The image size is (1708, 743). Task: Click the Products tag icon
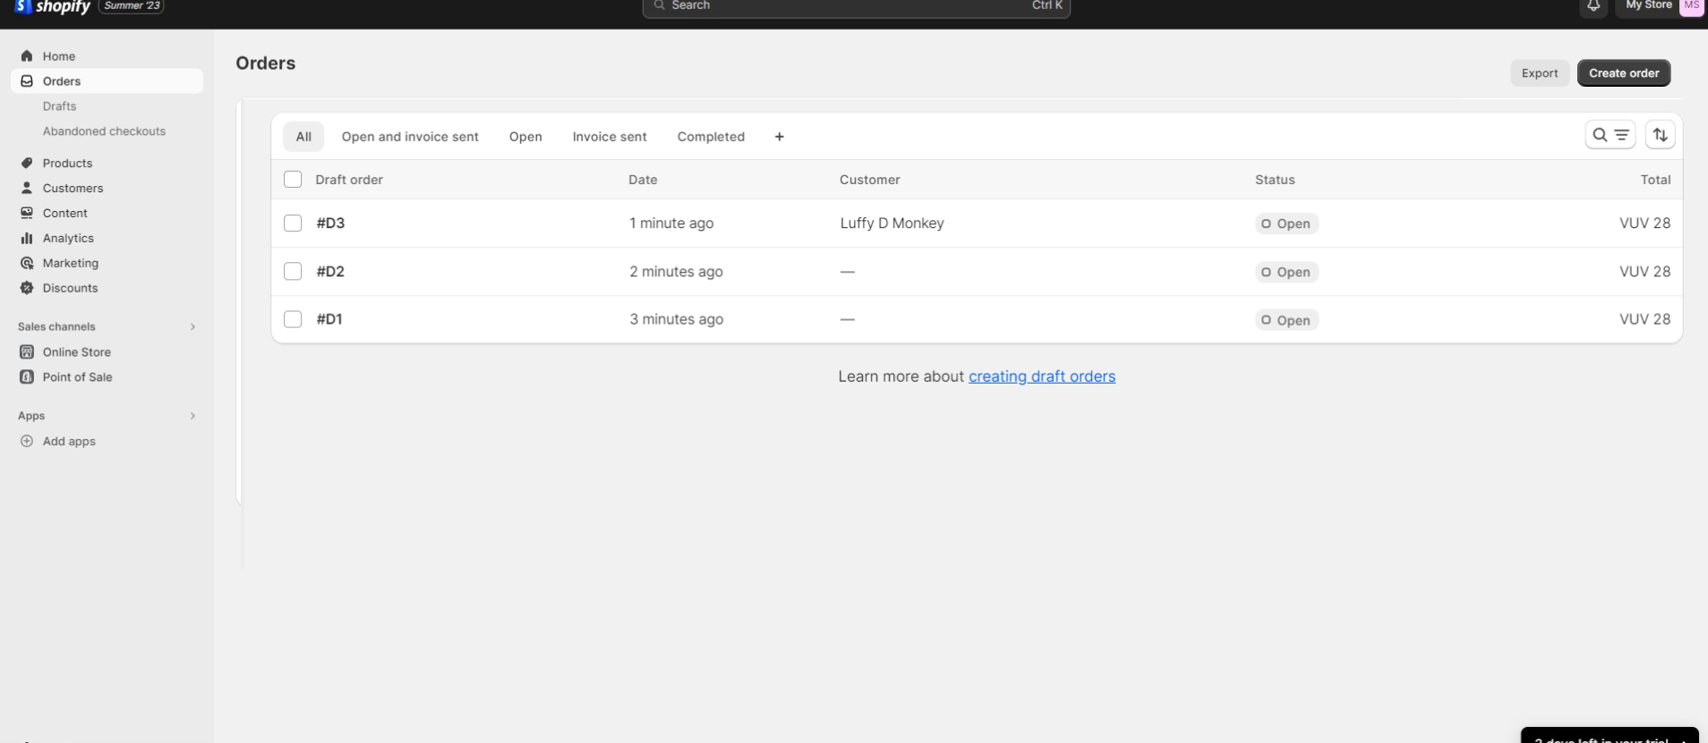point(27,163)
